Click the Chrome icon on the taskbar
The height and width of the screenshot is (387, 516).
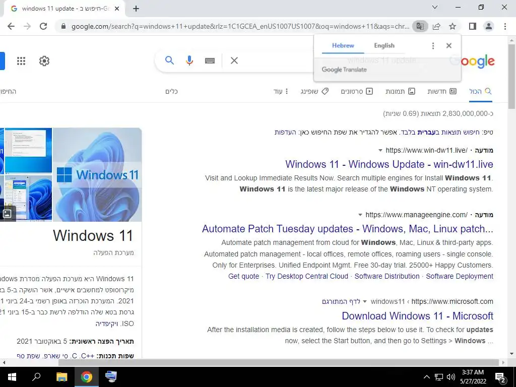point(87,377)
